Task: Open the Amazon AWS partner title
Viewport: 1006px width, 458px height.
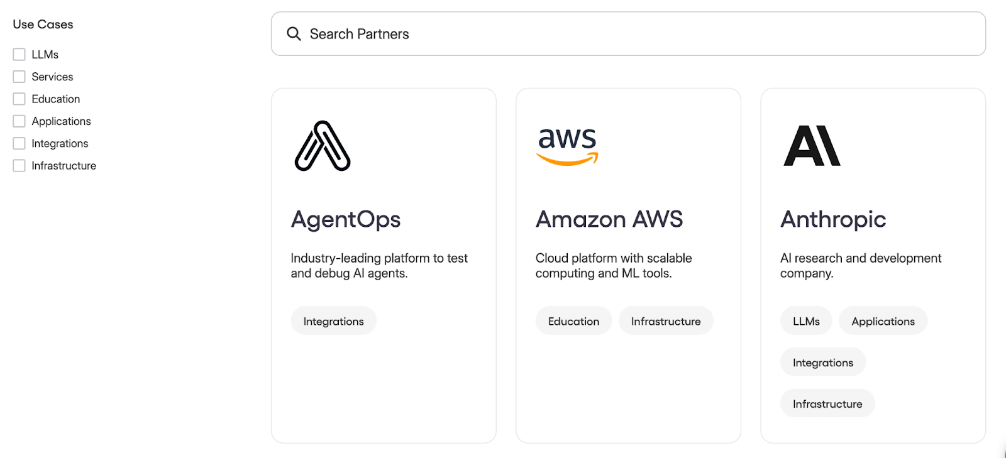Action: click(x=609, y=219)
